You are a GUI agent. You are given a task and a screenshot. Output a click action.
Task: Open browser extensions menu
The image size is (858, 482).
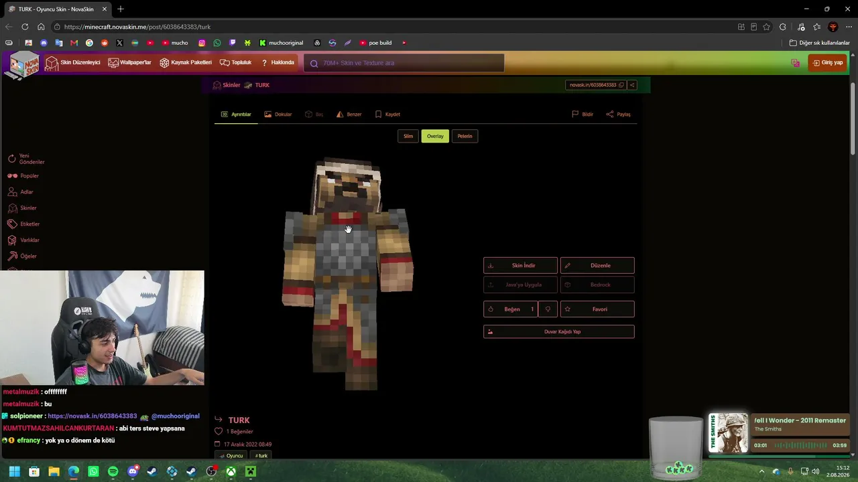(x=783, y=27)
